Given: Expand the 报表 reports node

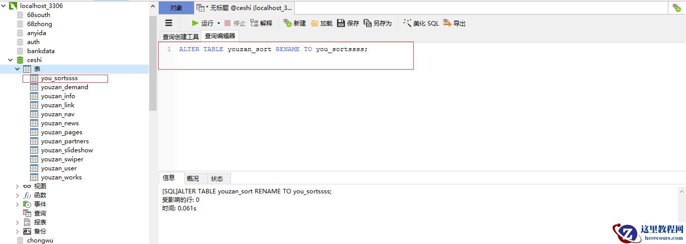Looking at the screenshot, I should [x=18, y=222].
